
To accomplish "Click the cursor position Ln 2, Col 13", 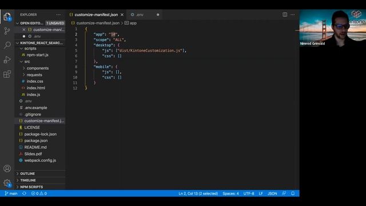I will 198,193.
